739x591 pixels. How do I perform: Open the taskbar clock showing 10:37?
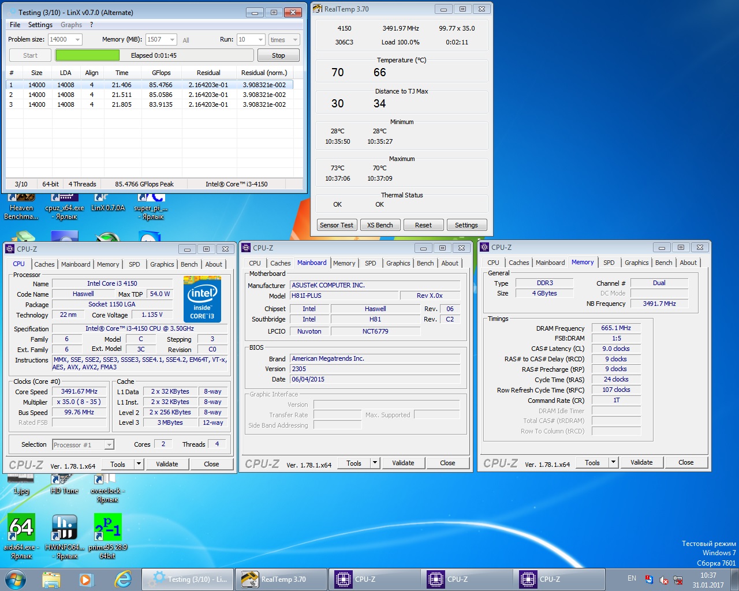[x=708, y=580]
